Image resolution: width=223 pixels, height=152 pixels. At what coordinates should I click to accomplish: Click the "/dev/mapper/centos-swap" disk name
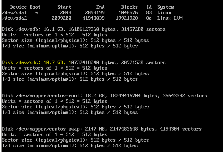pyautogui.click(x=45, y=129)
